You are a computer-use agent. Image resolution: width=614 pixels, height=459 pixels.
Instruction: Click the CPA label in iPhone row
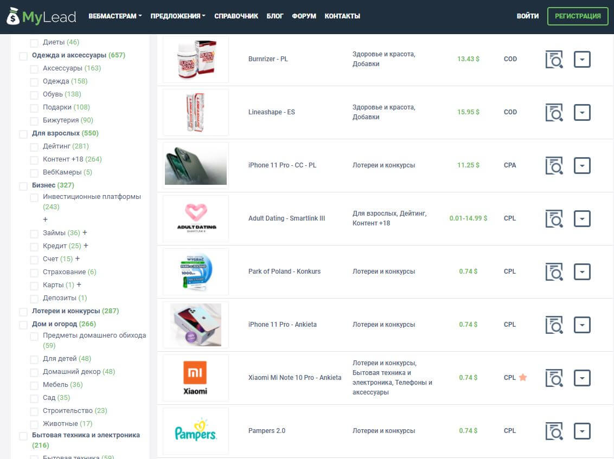click(509, 165)
